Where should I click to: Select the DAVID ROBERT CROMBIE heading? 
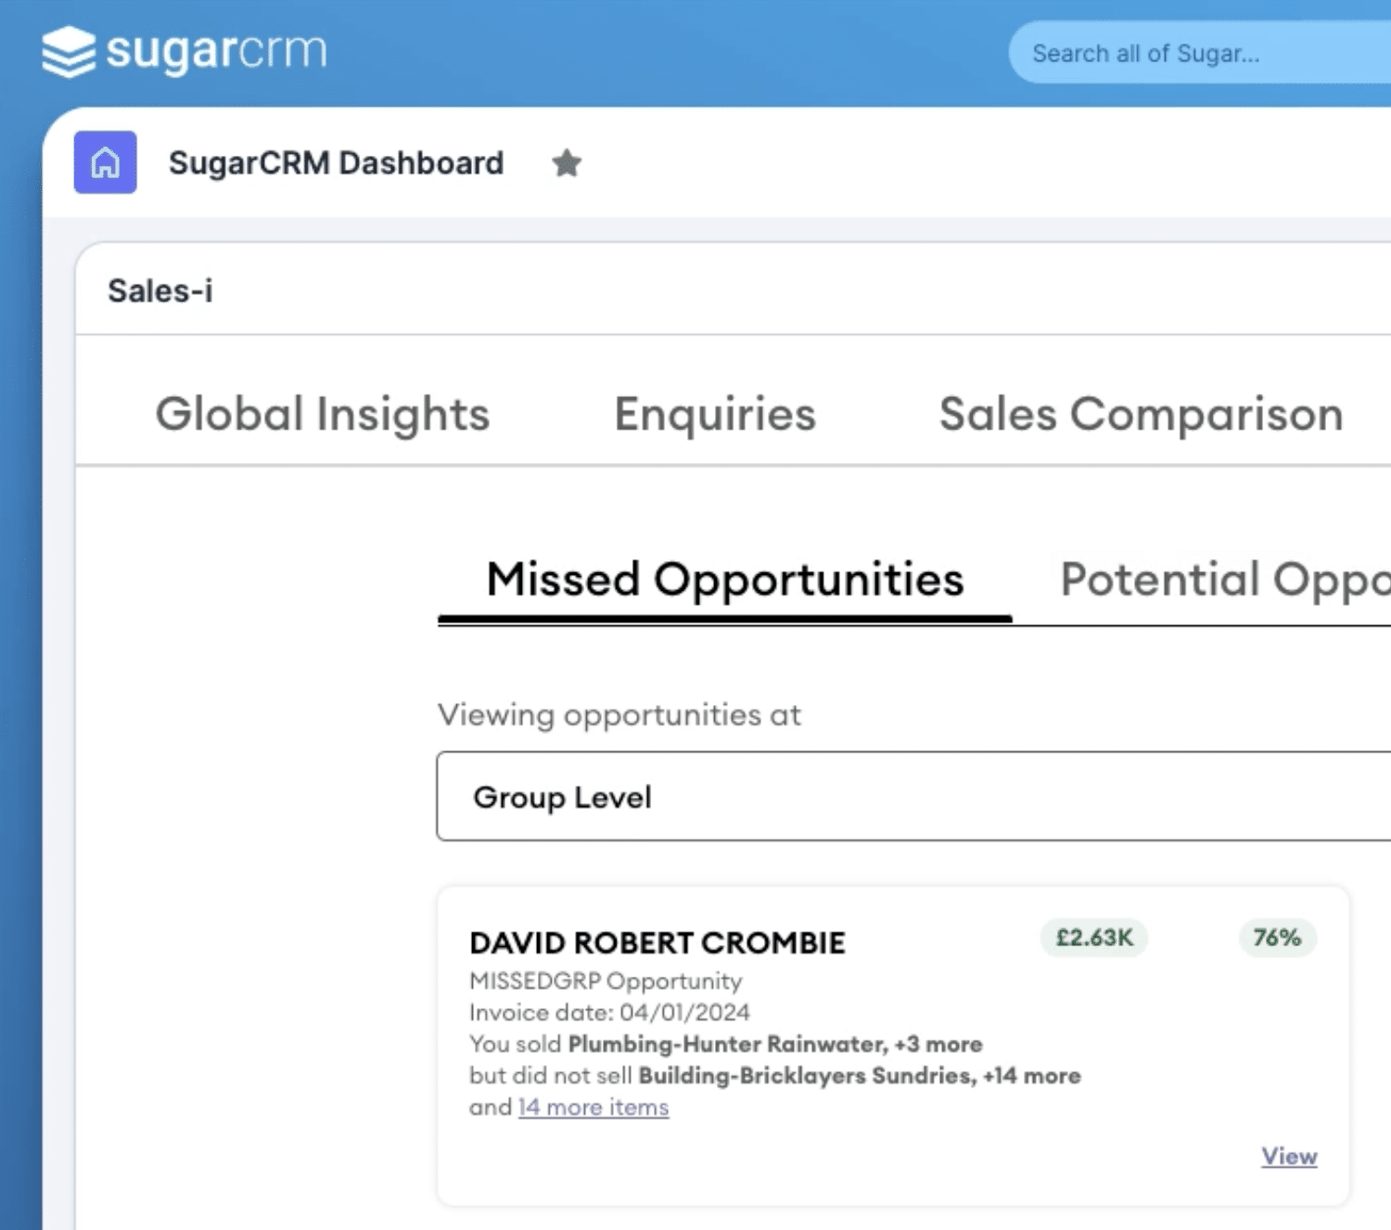coord(657,942)
